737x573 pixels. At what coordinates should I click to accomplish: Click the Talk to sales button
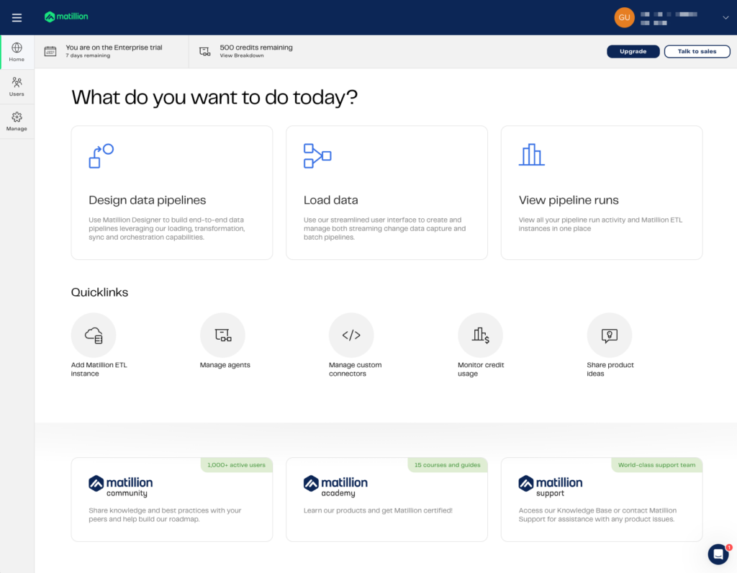click(697, 51)
